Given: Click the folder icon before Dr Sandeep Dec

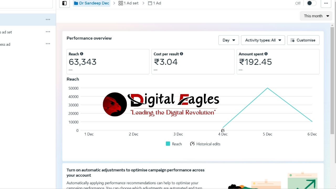Looking at the screenshot, I should pos(76,3).
